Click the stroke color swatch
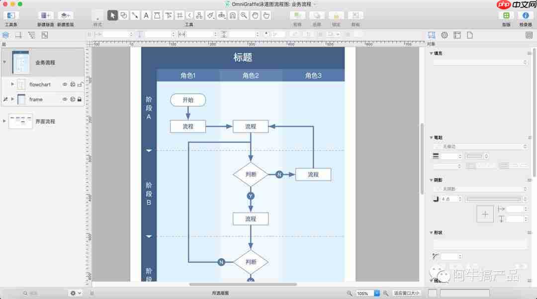Viewport: 537px width, 299px height. point(474,156)
